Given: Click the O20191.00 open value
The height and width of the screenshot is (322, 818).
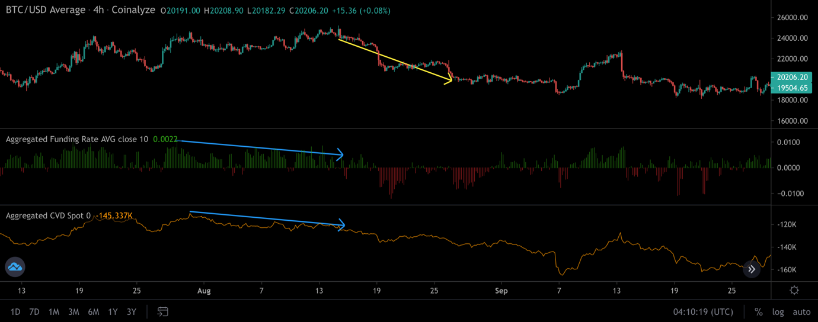Looking at the screenshot, I should [180, 11].
